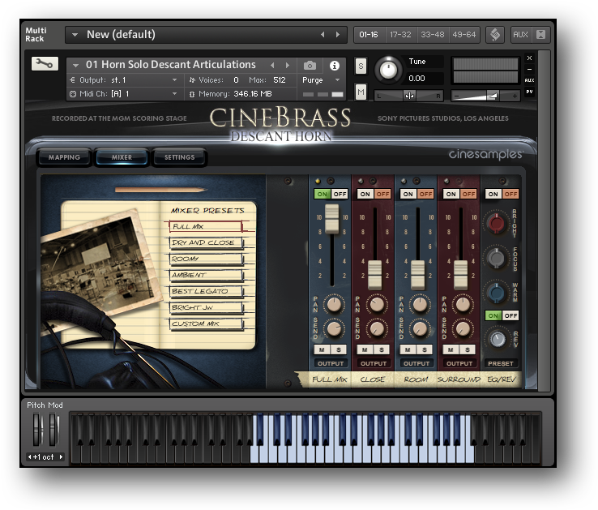Click the Close channel pan knob
The image size is (598, 510).
pos(377,304)
